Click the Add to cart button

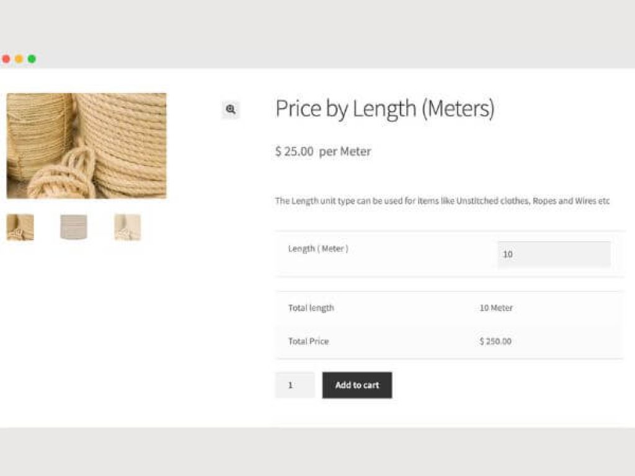[x=357, y=385]
